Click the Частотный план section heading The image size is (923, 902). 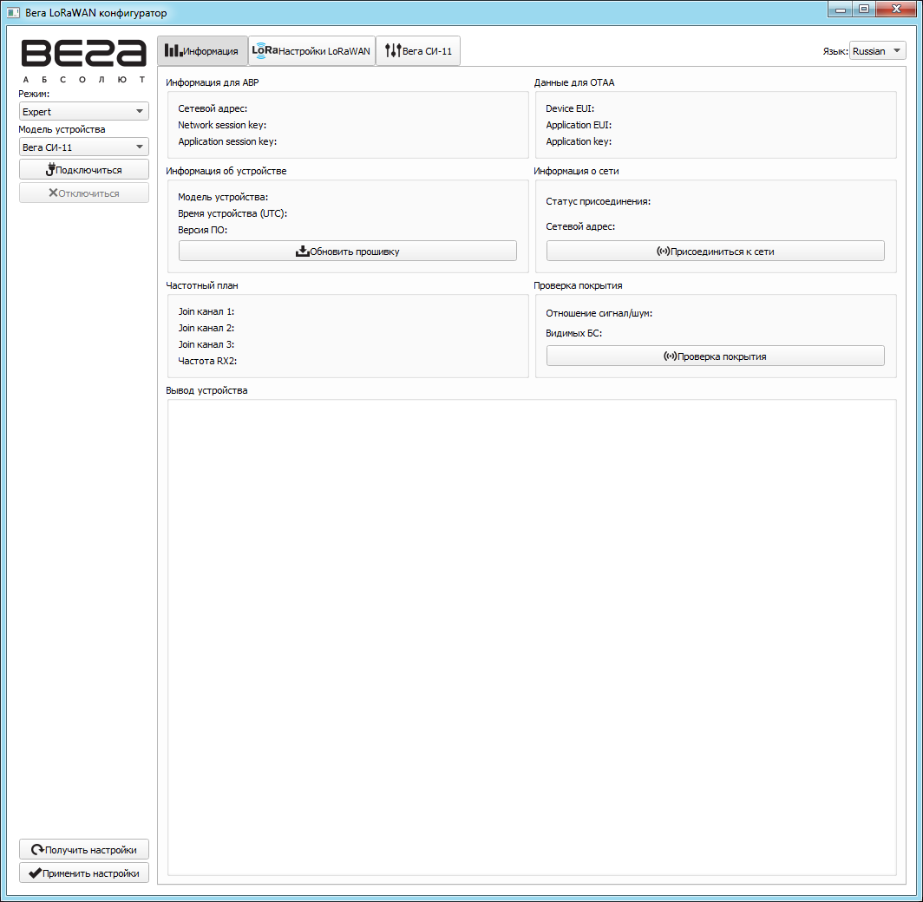202,285
